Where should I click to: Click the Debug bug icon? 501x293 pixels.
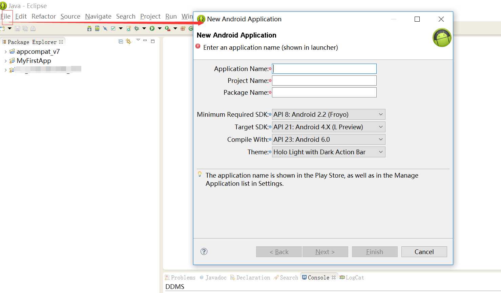(137, 29)
